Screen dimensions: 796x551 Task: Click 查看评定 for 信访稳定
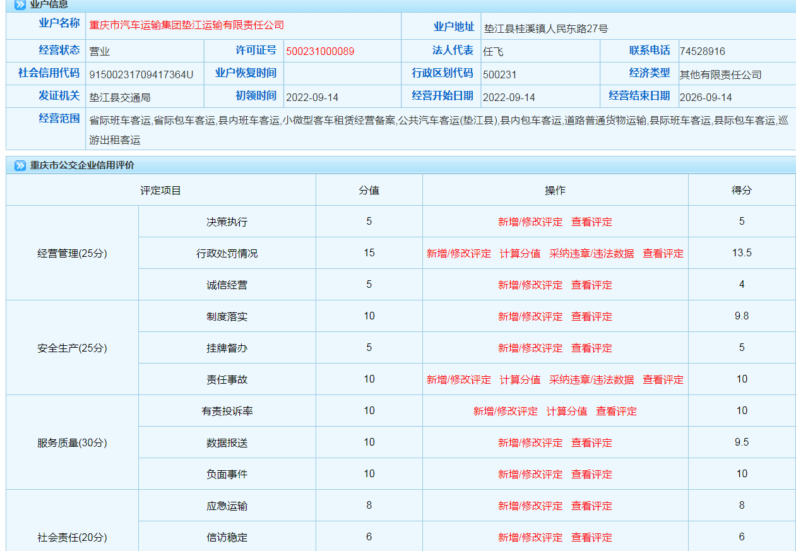pos(591,537)
